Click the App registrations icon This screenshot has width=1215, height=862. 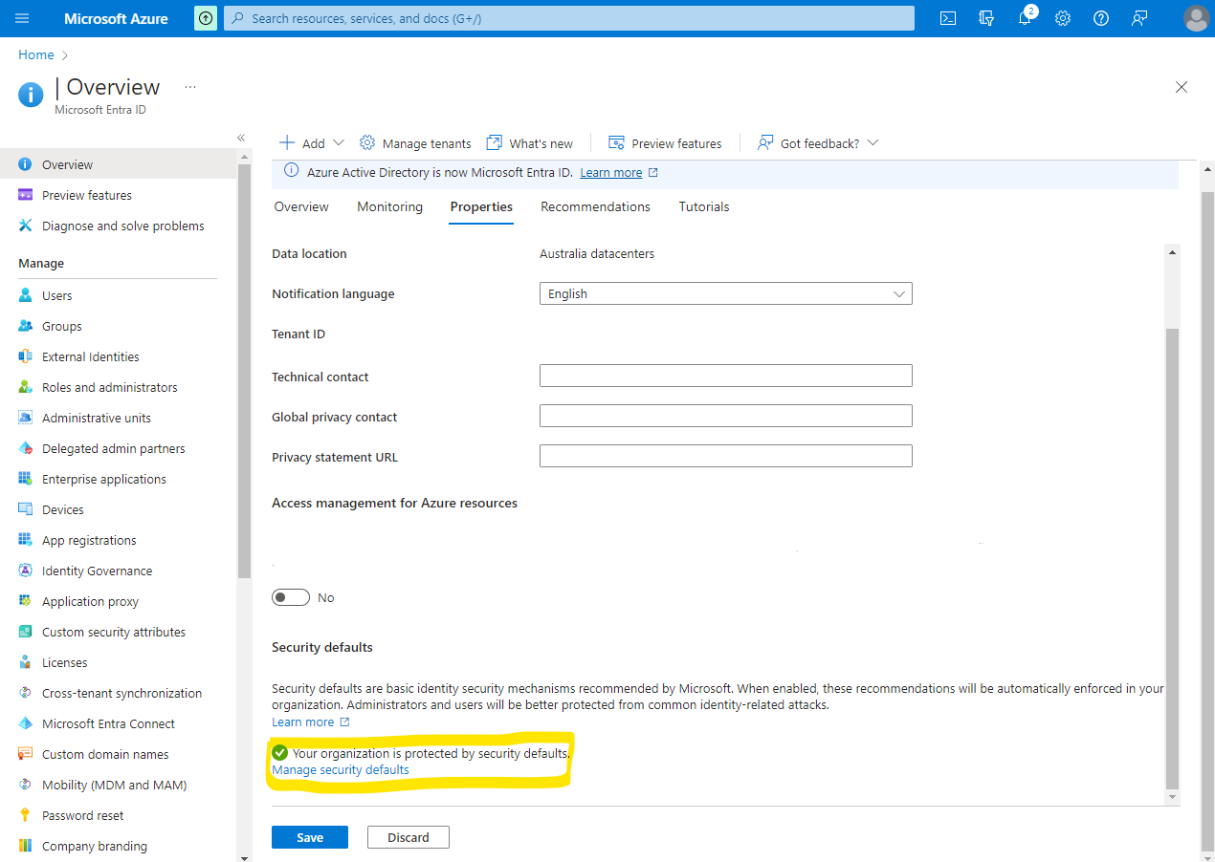click(x=26, y=540)
